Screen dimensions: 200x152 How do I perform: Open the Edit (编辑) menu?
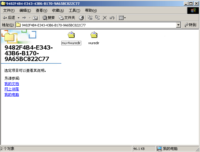25,11
